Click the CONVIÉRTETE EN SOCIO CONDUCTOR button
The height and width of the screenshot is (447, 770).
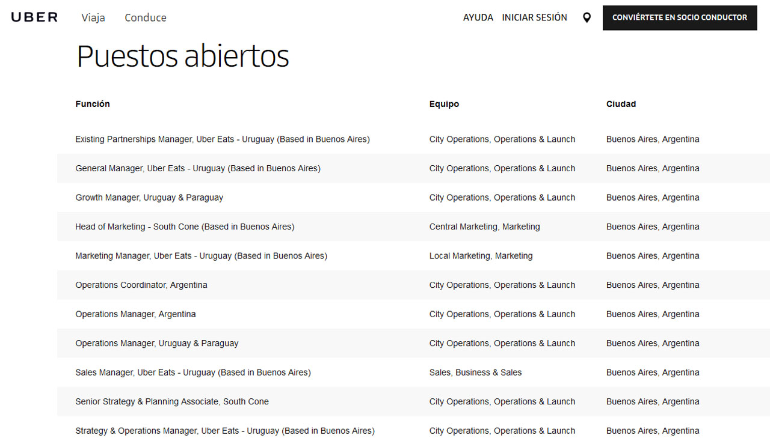[x=680, y=17]
